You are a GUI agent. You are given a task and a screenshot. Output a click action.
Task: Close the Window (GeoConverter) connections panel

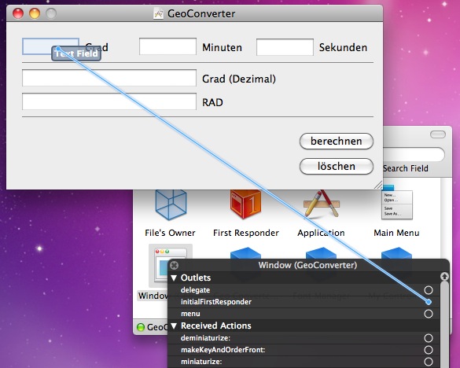coord(175,265)
